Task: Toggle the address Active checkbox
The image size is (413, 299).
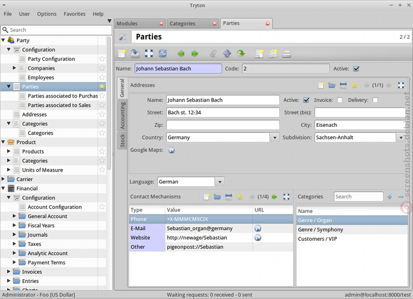Action: 306,100
